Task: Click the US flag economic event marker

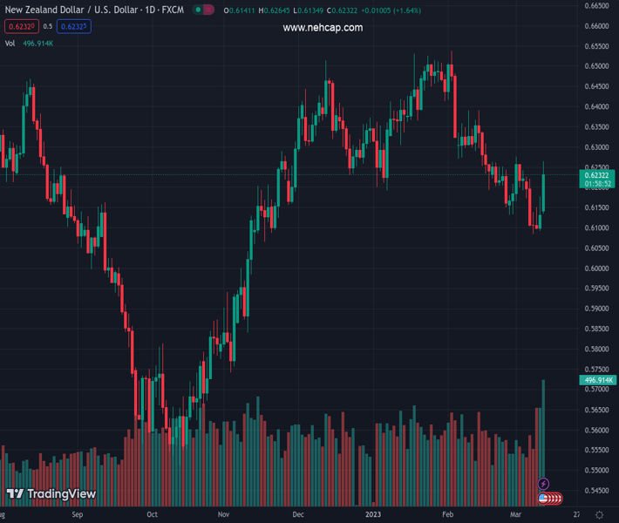Action: click(543, 498)
